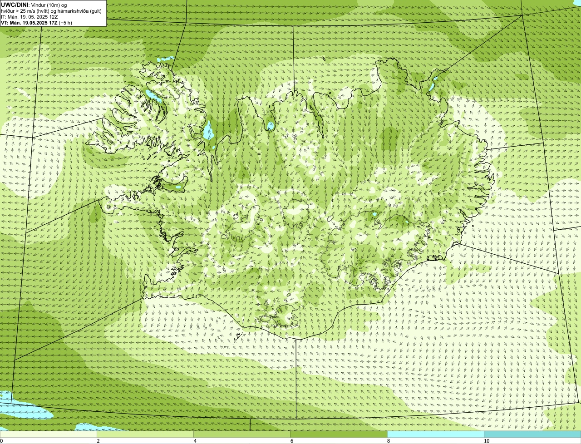Click the light green 2–4 m/s legend swatch
The image size is (581, 444).
145,434
